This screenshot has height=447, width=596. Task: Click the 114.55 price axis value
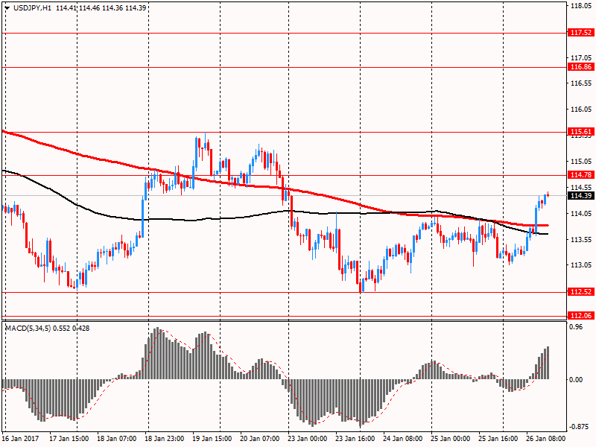[581, 188]
